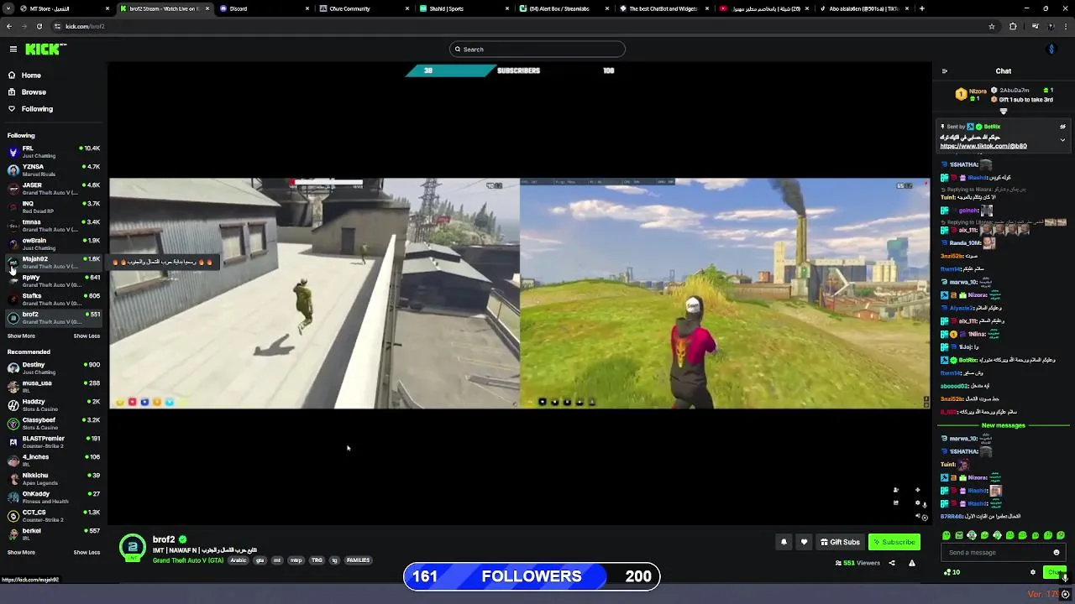Click the Home menu item
This screenshot has height=604, width=1075.
point(31,75)
